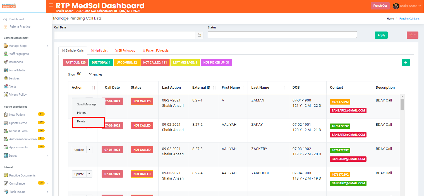Sort by First Name column
The image size is (424, 196).
pyautogui.click(x=233, y=87)
